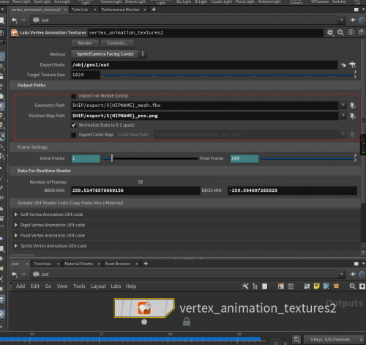
Task: Switch to the Material Palette tab
Action: (x=79, y=264)
